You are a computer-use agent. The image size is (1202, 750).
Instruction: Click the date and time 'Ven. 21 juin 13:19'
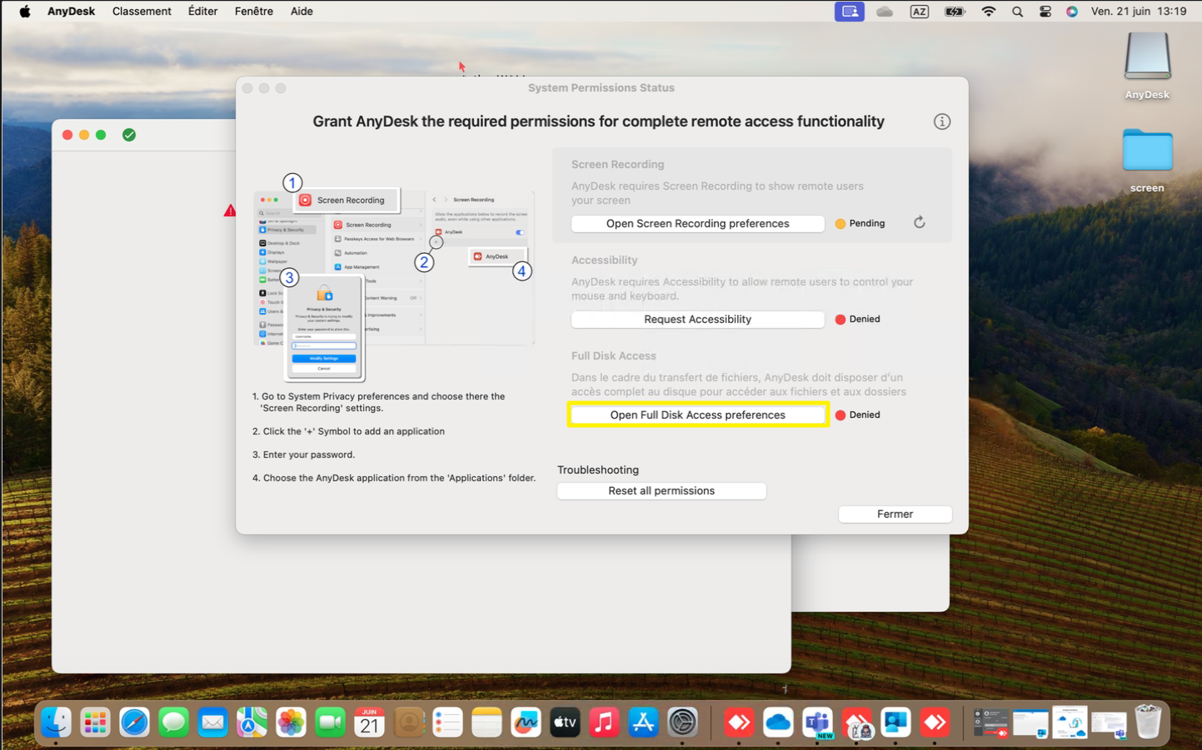pyautogui.click(x=1139, y=12)
